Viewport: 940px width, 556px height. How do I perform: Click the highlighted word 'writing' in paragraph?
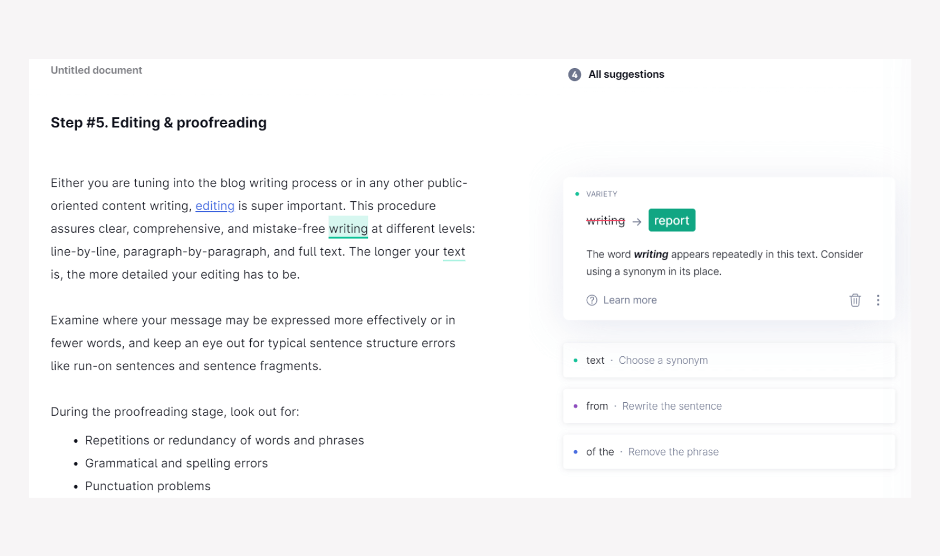click(x=348, y=228)
